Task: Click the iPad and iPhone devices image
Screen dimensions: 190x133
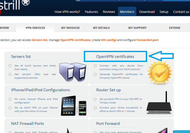Action: tap(74, 106)
